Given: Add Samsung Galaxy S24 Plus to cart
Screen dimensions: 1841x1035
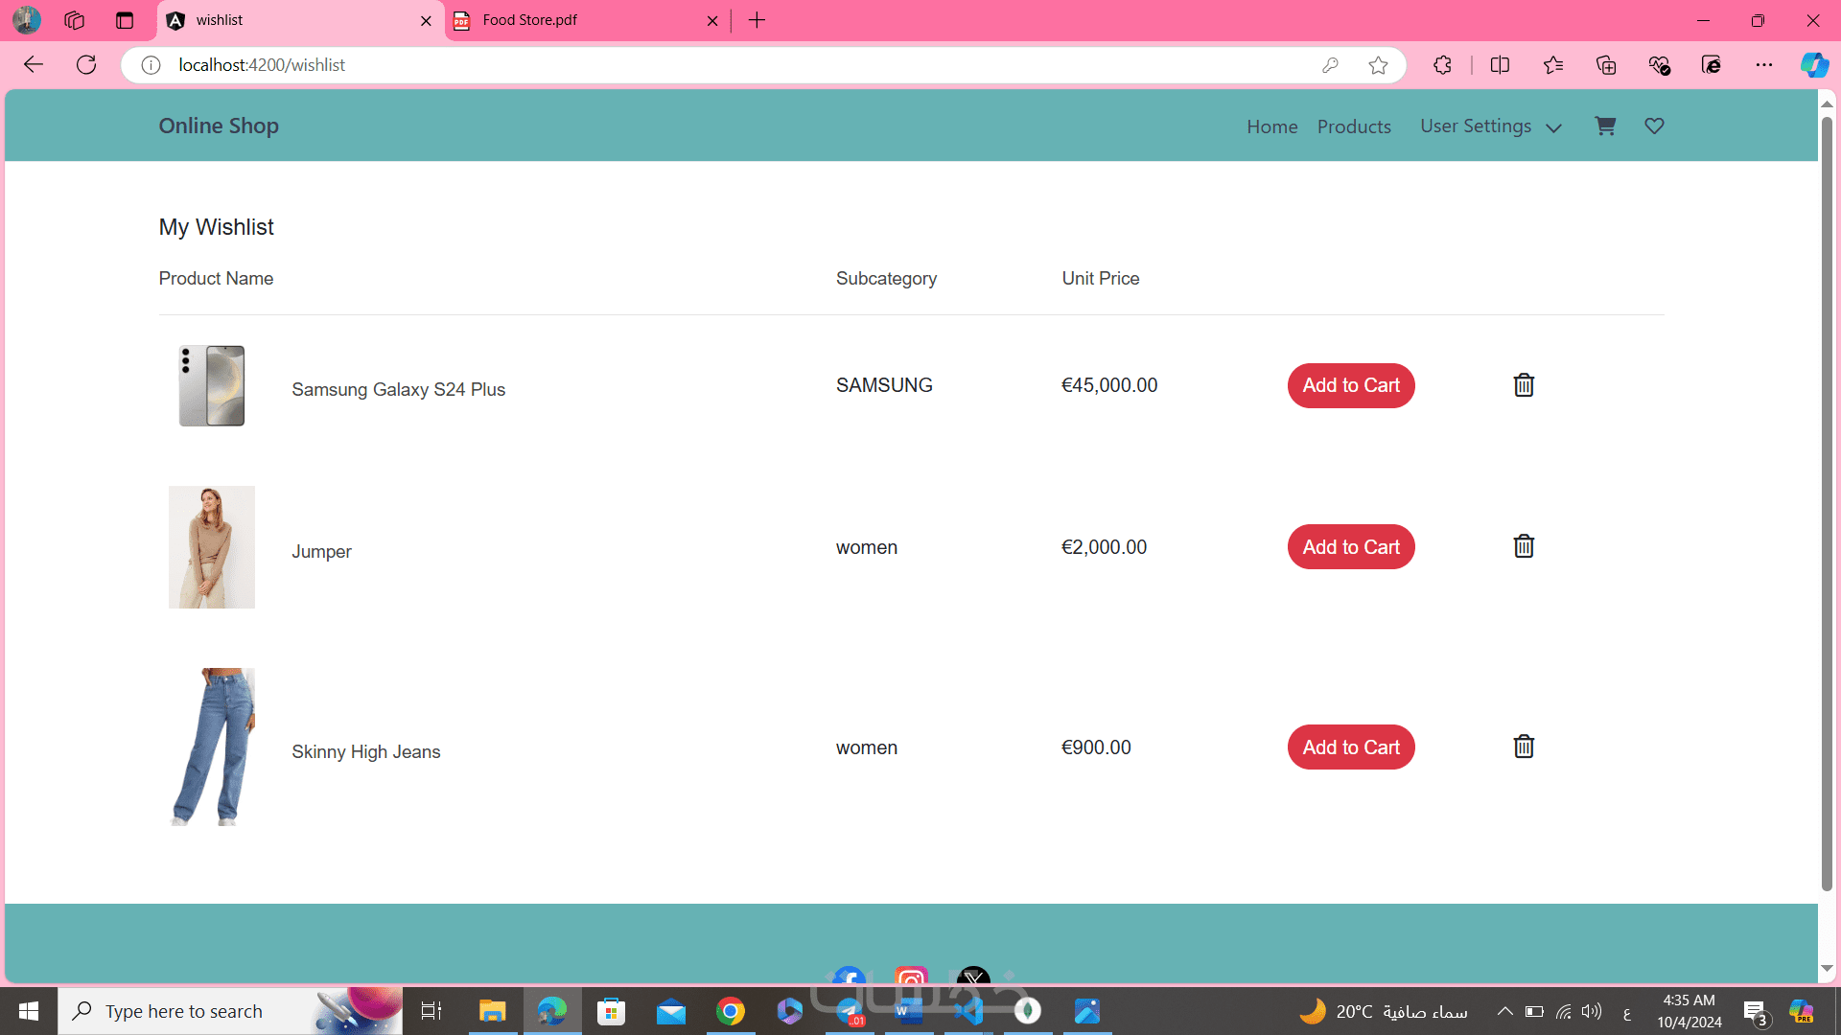Looking at the screenshot, I should (1350, 385).
